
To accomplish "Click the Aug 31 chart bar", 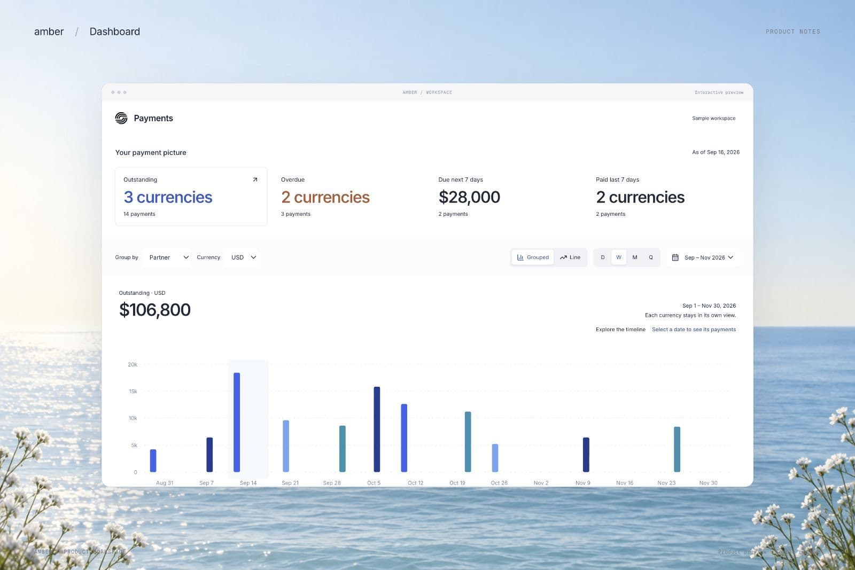I will coord(153,460).
